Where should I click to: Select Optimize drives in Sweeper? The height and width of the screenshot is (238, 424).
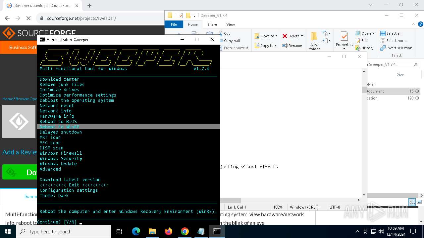pos(129,90)
